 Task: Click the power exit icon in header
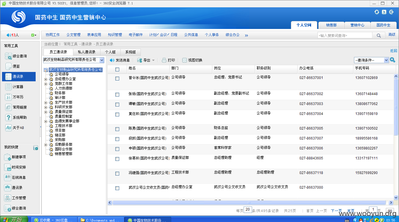[391, 12]
